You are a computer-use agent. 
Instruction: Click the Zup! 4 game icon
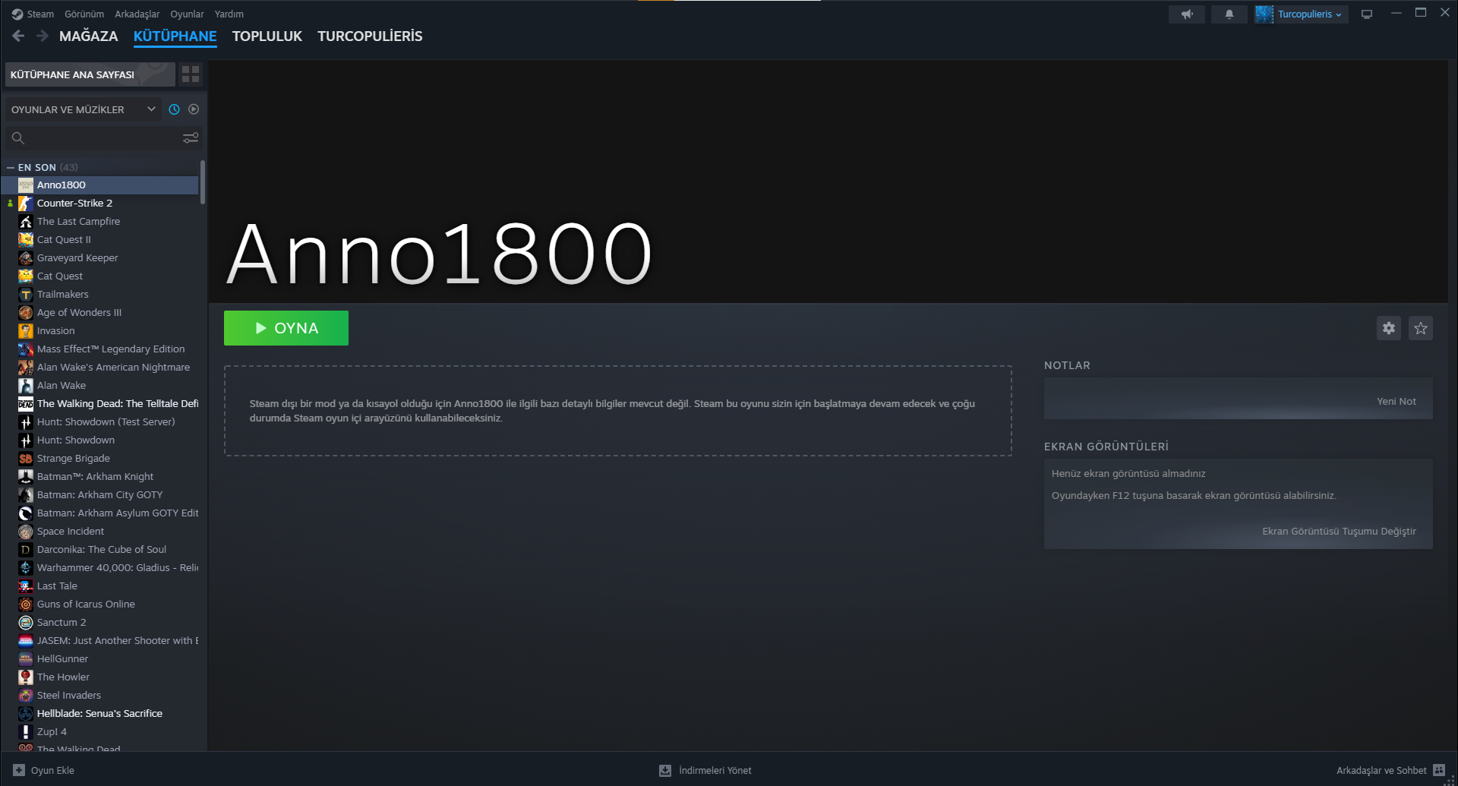[26, 732]
